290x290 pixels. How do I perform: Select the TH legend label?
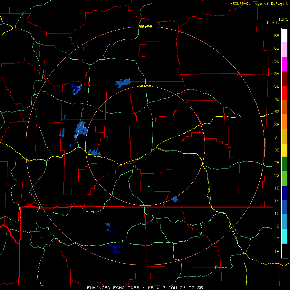coord(277,252)
